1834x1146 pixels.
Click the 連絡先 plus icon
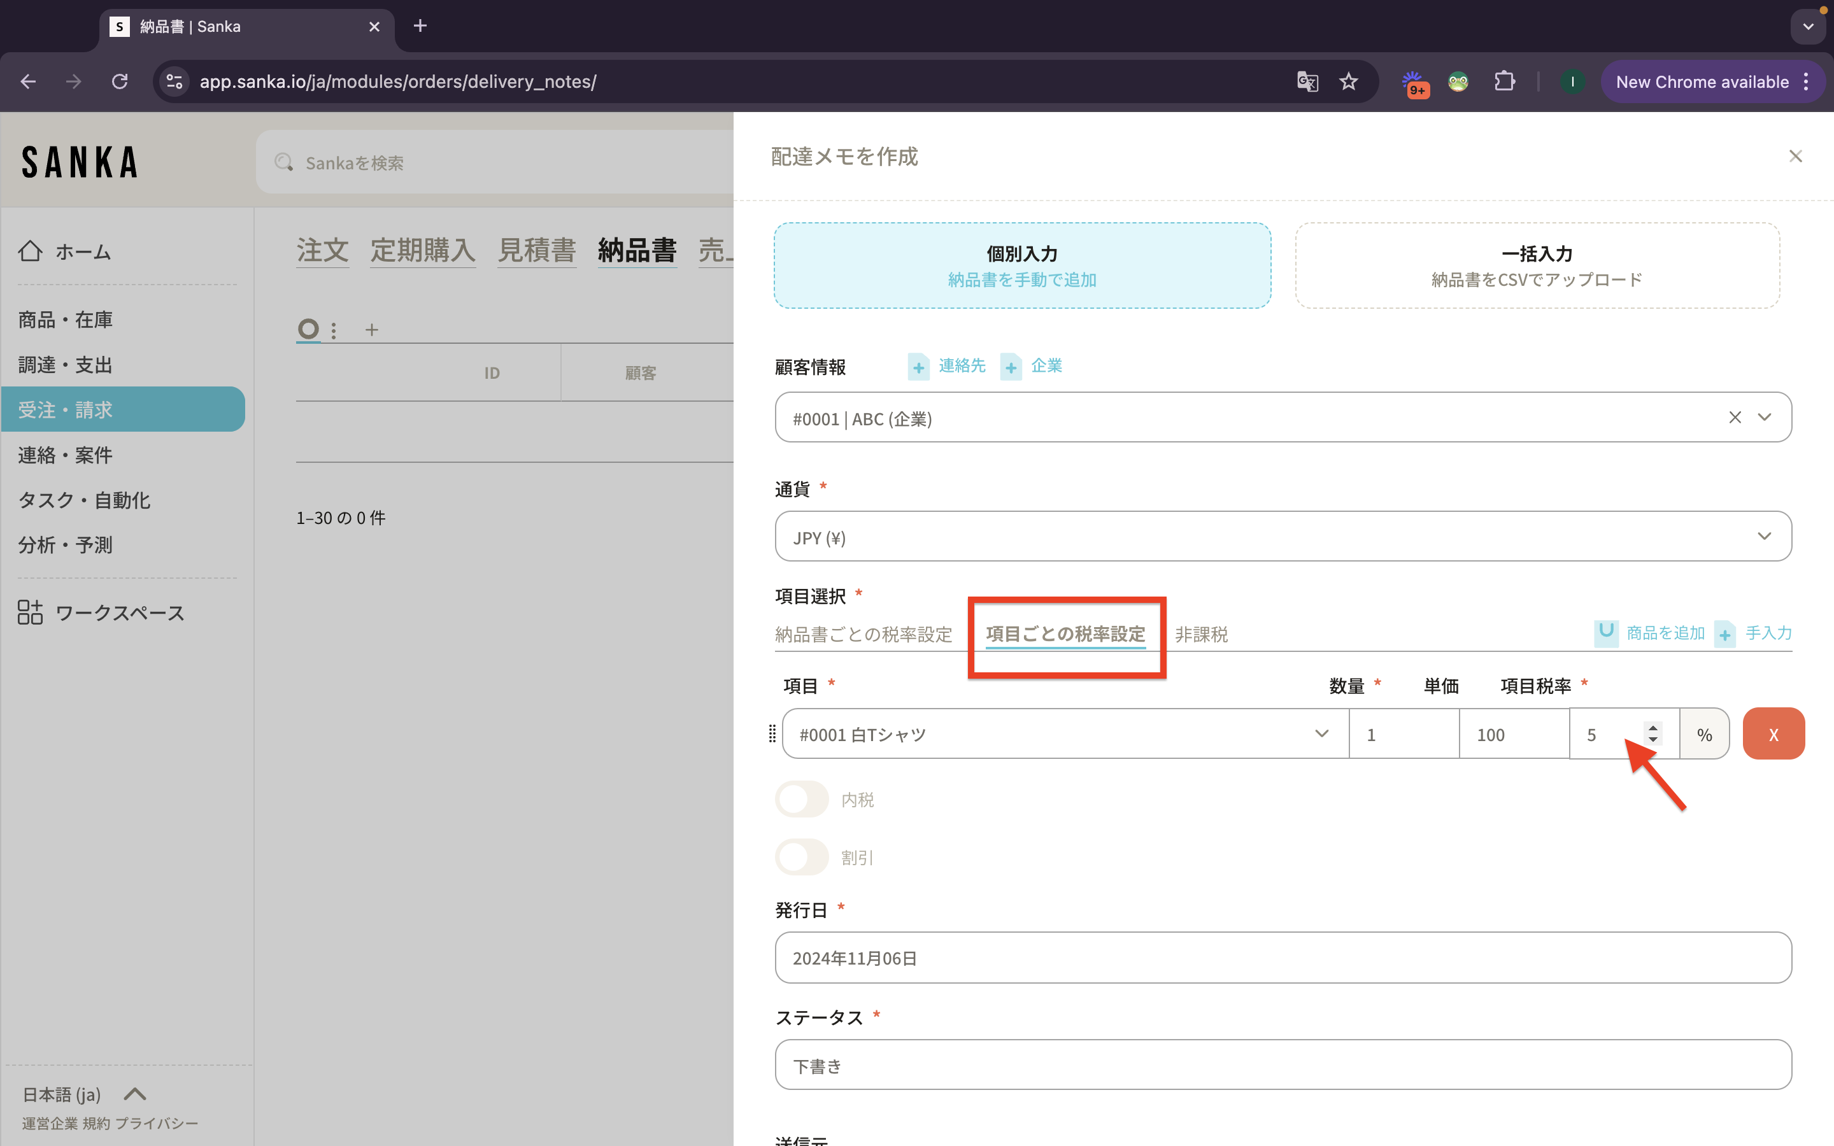918,367
